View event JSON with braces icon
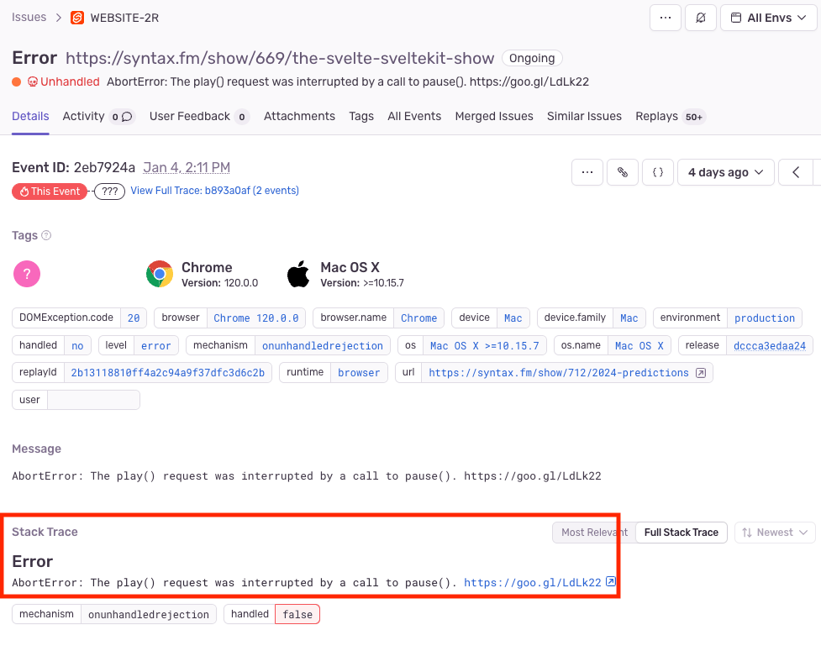The width and height of the screenshot is (821, 651). [x=658, y=172]
